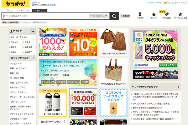Open the ヘルプ link
The width and height of the screenshot is (188, 125).
coord(184,2)
